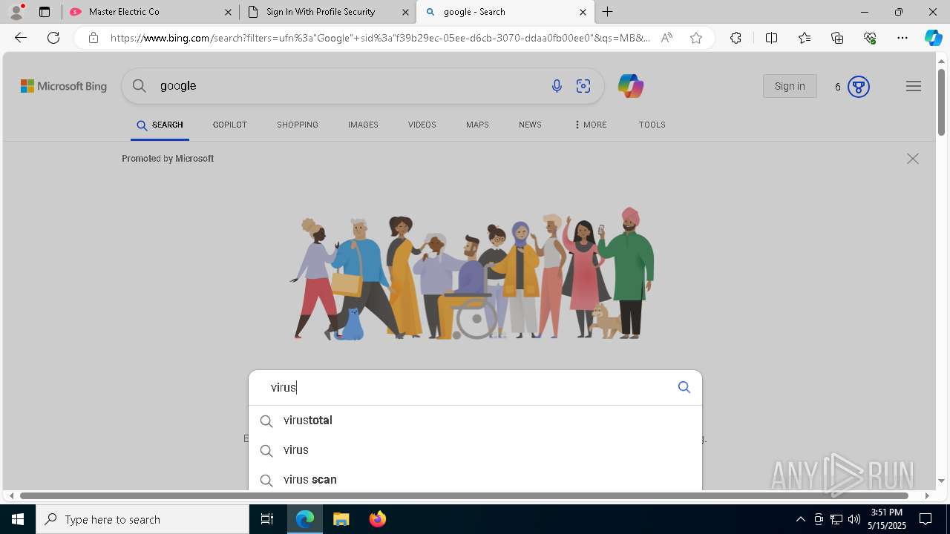Choose the plain virus suggestion

click(475, 450)
